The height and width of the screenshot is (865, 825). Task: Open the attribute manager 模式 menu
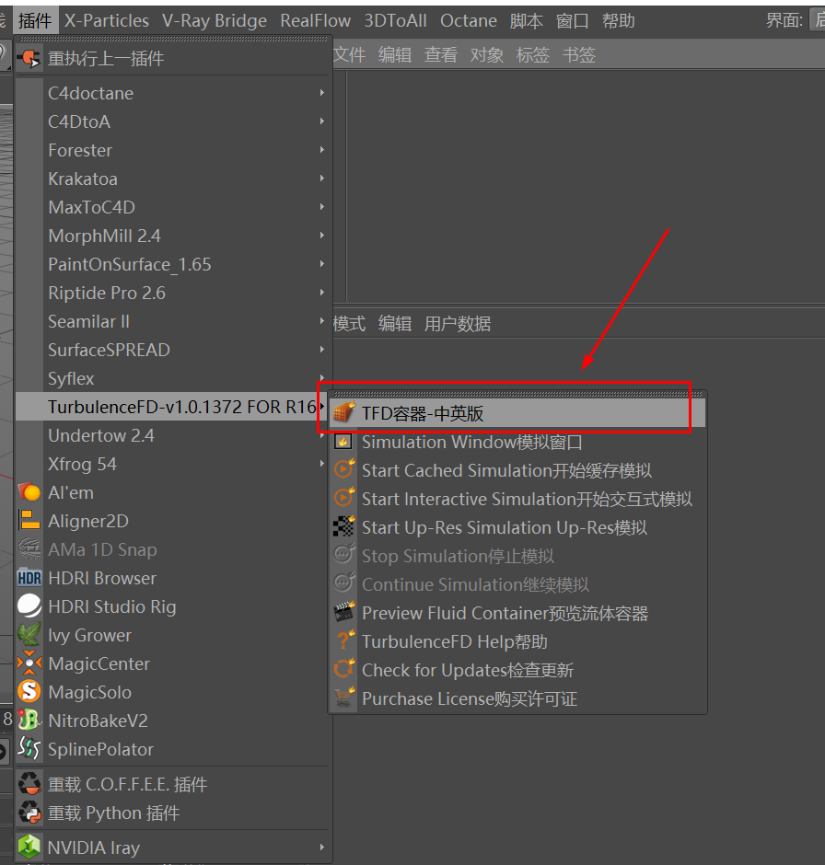click(x=349, y=323)
